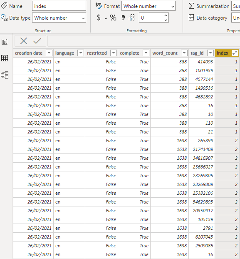Viewport: 240px width, 259px height.
Task: Click the Data type icon
Action: pos(4,18)
